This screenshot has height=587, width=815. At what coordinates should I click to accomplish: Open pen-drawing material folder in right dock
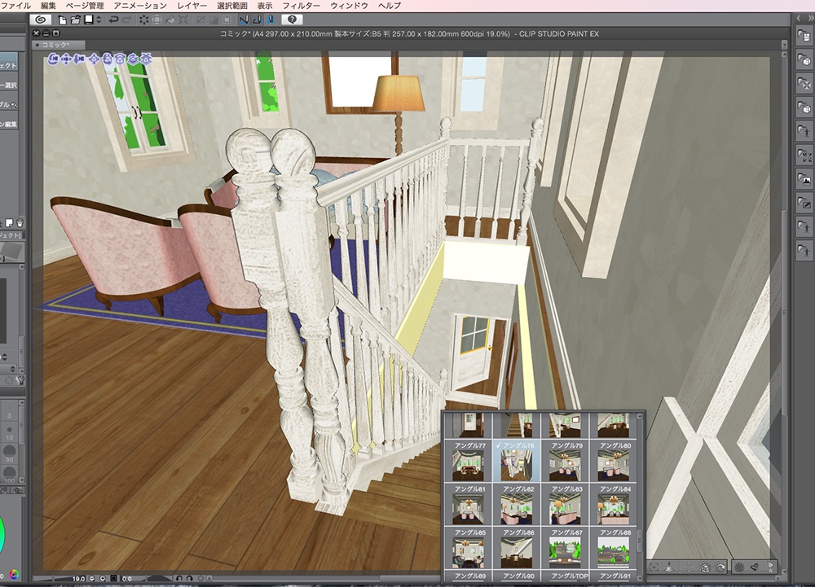click(x=804, y=204)
